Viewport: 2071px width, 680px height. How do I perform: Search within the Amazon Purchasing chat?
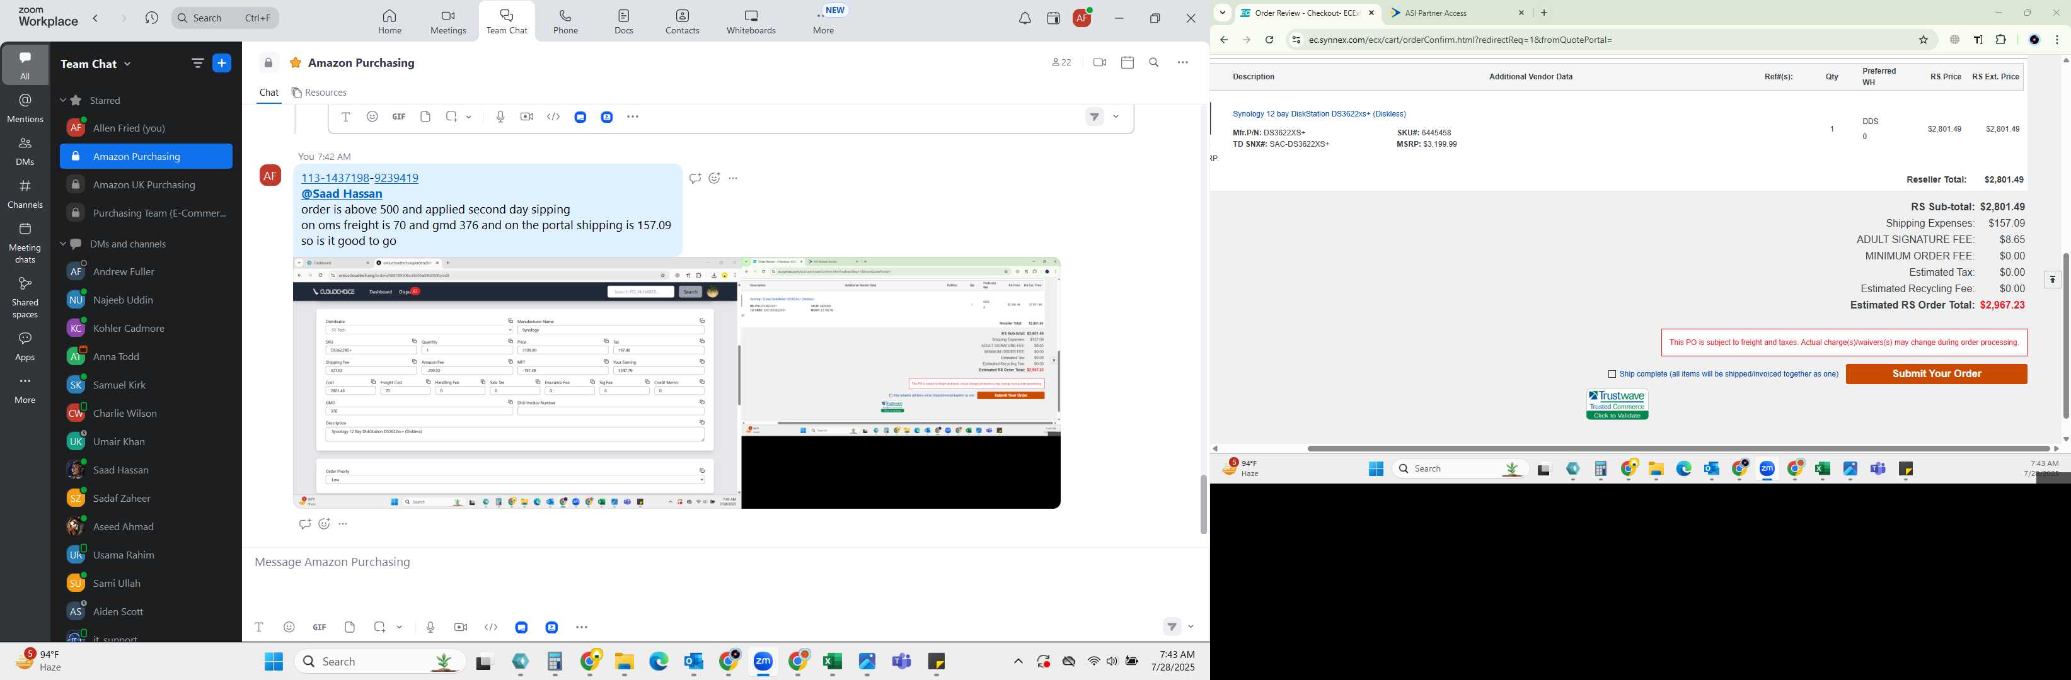click(x=1154, y=62)
